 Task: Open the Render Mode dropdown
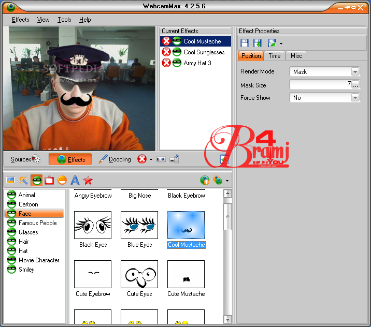[x=355, y=72]
